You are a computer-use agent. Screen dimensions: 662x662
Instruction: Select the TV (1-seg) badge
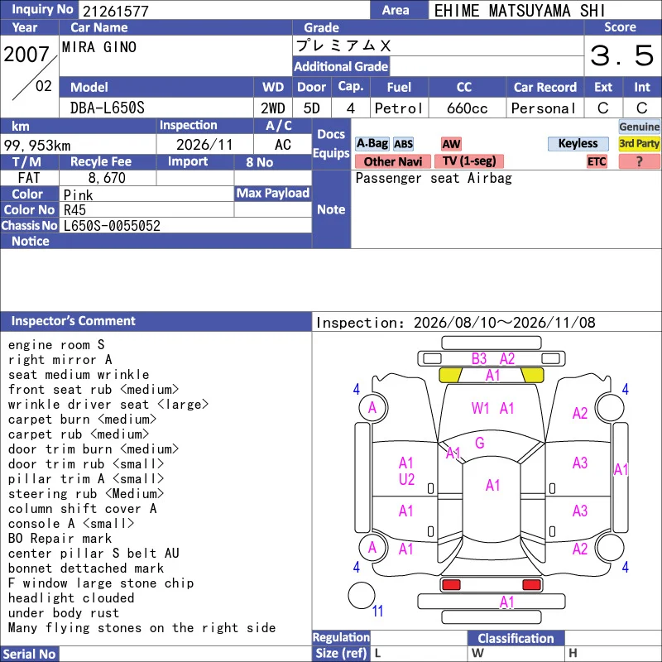pyautogui.click(x=469, y=161)
